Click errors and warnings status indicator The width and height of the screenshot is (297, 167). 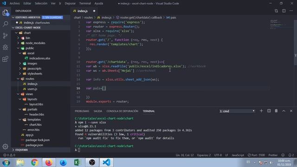tap(9, 155)
